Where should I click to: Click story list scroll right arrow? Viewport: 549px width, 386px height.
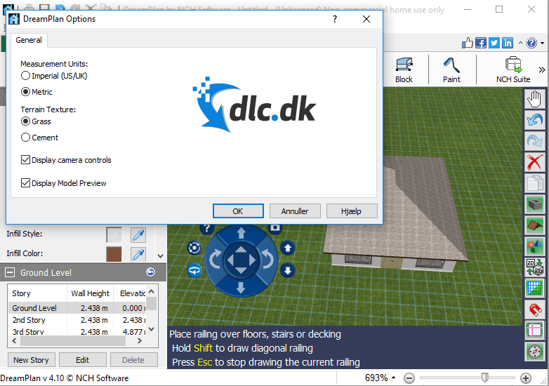(x=139, y=341)
